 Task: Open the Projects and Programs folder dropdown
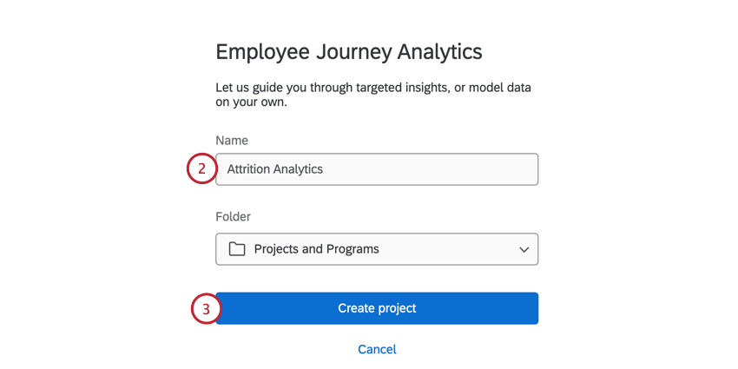(x=377, y=249)
